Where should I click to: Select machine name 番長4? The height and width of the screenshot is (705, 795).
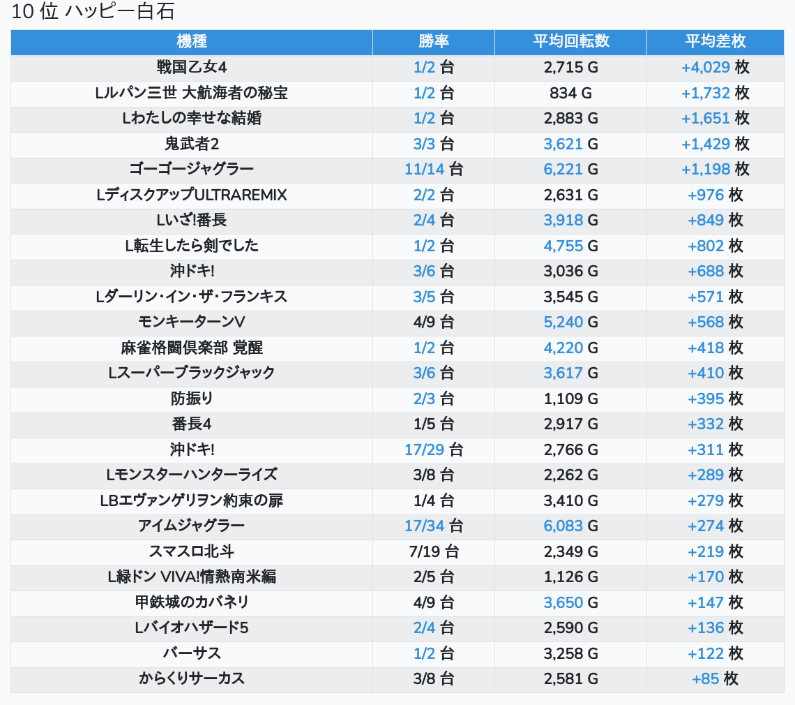point(192,424)
